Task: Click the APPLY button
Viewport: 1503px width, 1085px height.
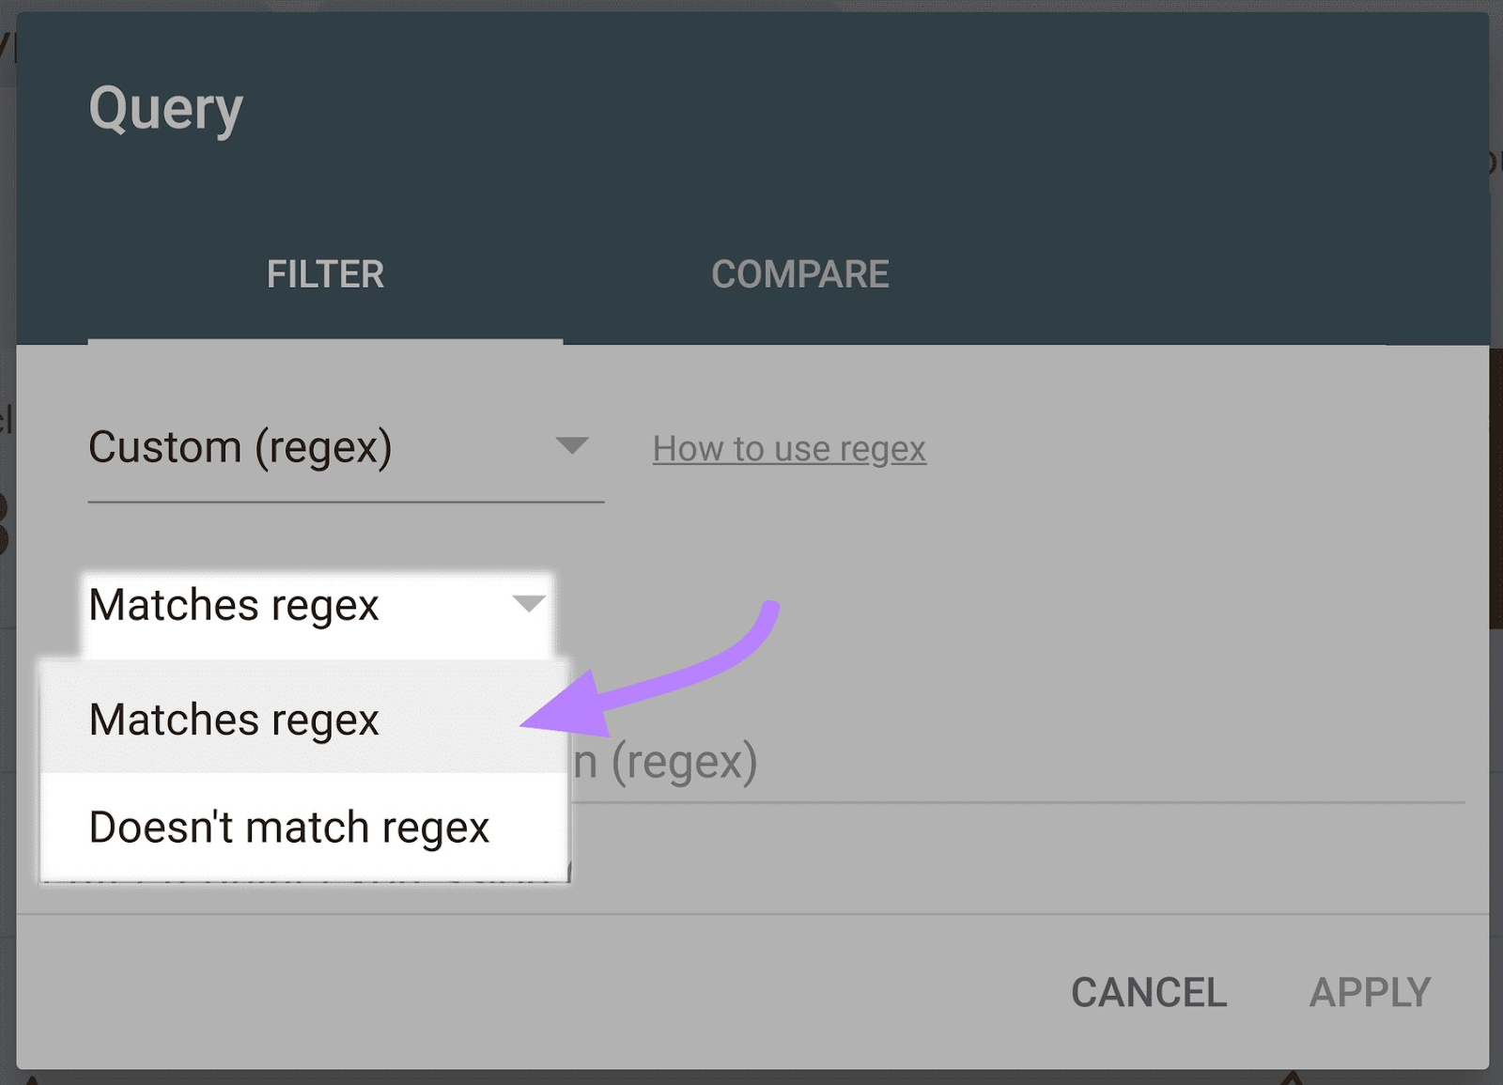Action: pos(1371,993)
